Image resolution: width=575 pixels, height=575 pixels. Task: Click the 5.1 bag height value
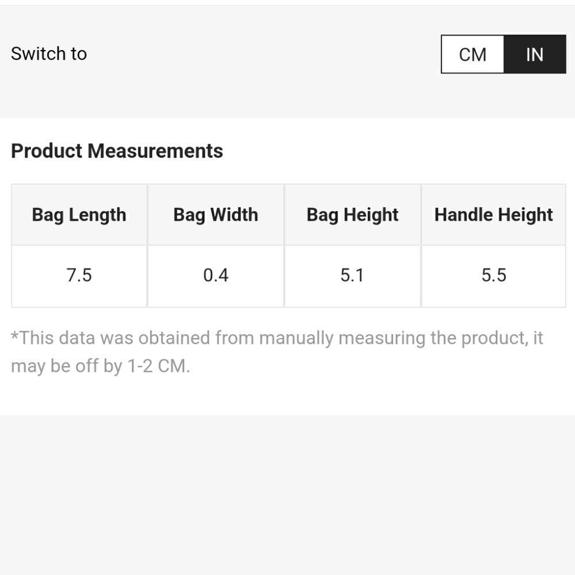[352, 275]
